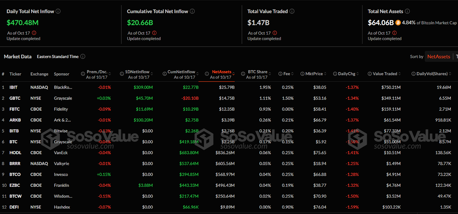The width and height of the screenshot is (458, 214).
Task: Click red alert icon under Total Value Traded
Action: [x=275, y=33]
